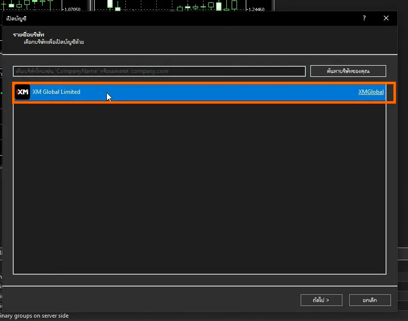Image resolution: width=408 pixels, height=321 pixels.
Task: Click the ยกเลิก cancel button
Action: pyautogui.click(x=370, y=300)
